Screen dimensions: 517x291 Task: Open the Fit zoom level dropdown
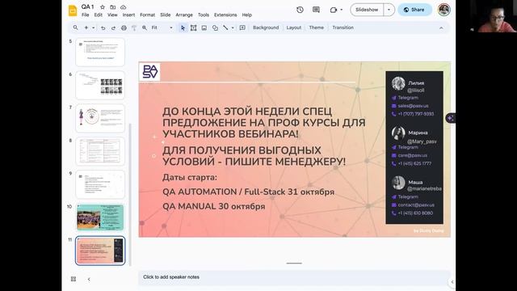click(162, 27)
